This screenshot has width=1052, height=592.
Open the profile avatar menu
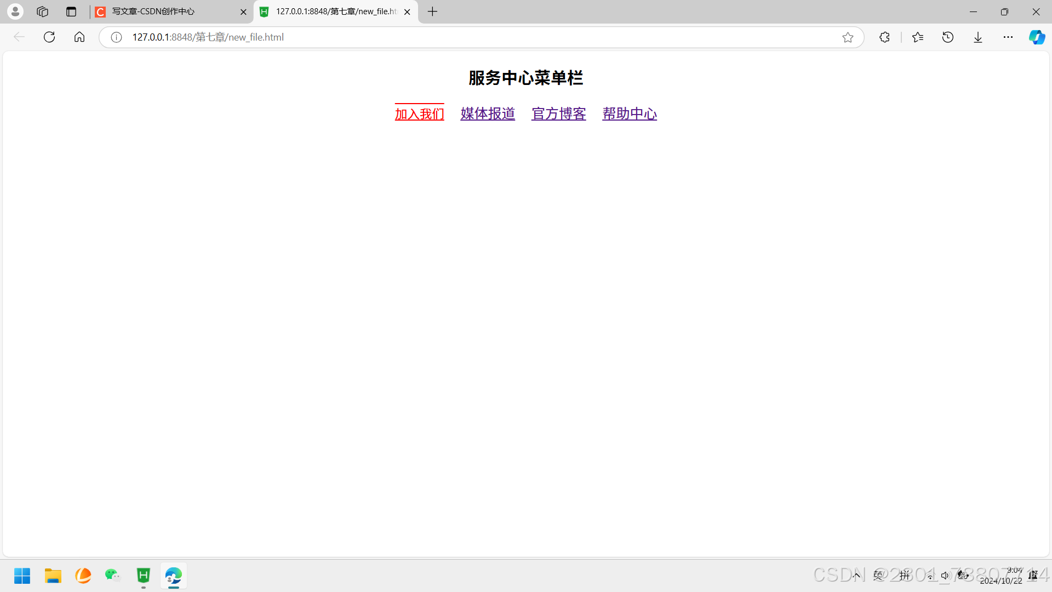[x=15, y=12]
